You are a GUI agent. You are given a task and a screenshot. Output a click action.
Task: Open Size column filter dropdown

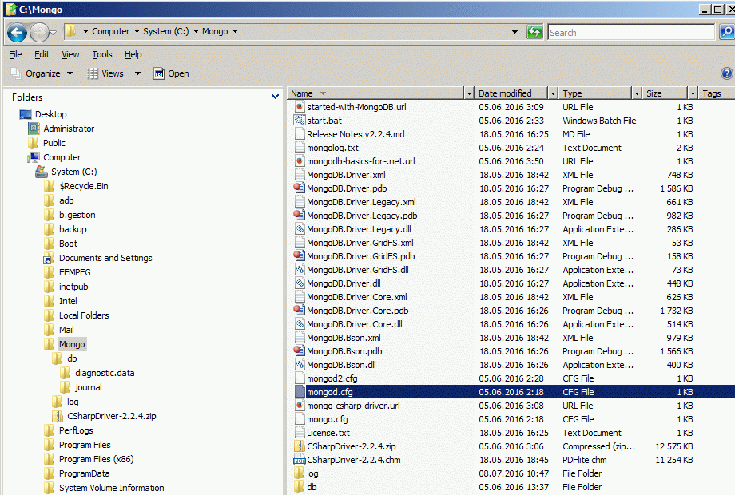tap(693, 93)
